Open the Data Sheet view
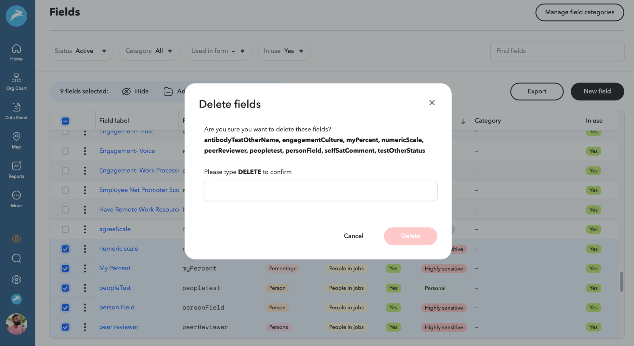Screen dimensions: 634x346 (x=16, y=110)
